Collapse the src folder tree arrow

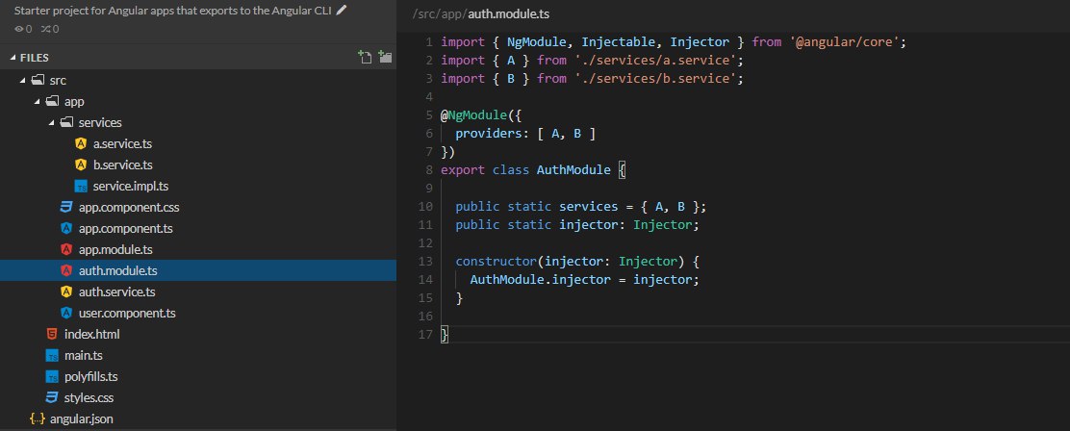(22, 81)
